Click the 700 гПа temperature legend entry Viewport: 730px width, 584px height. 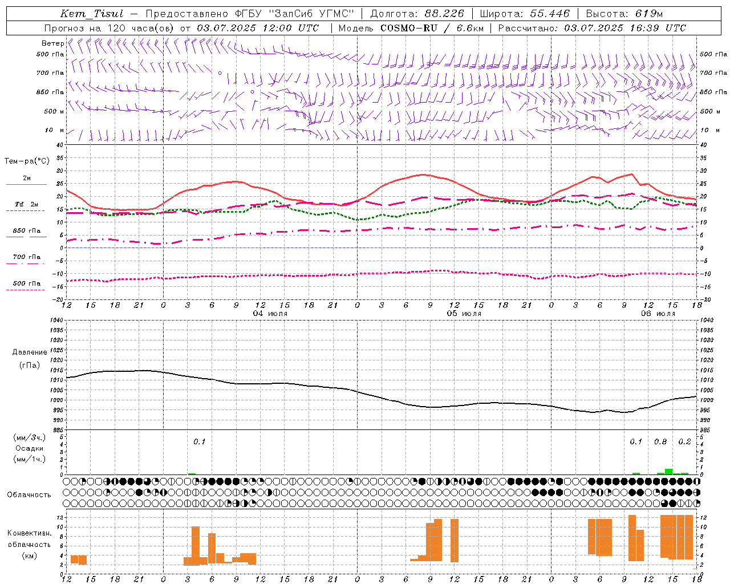click(x=26, y=257)
